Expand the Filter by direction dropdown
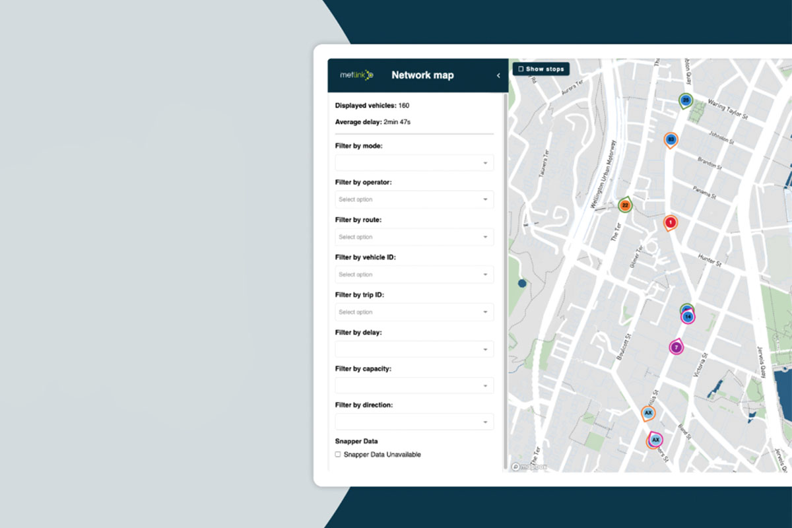Image resolution: width=792 pixels, height=528 pixels. (414, 420)
